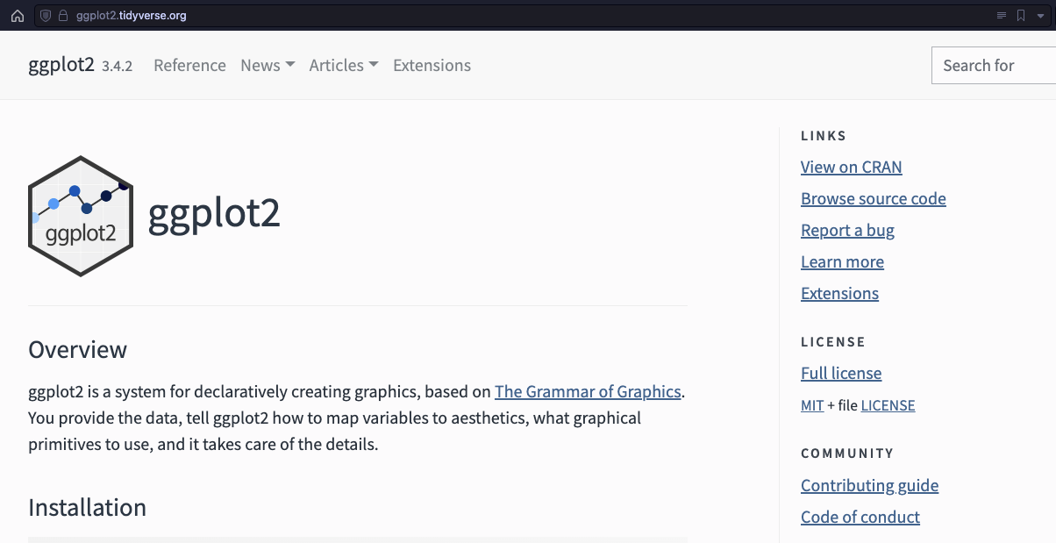Expand the Articles dropdown menu
1056x543 pixels.
[344, 66]
